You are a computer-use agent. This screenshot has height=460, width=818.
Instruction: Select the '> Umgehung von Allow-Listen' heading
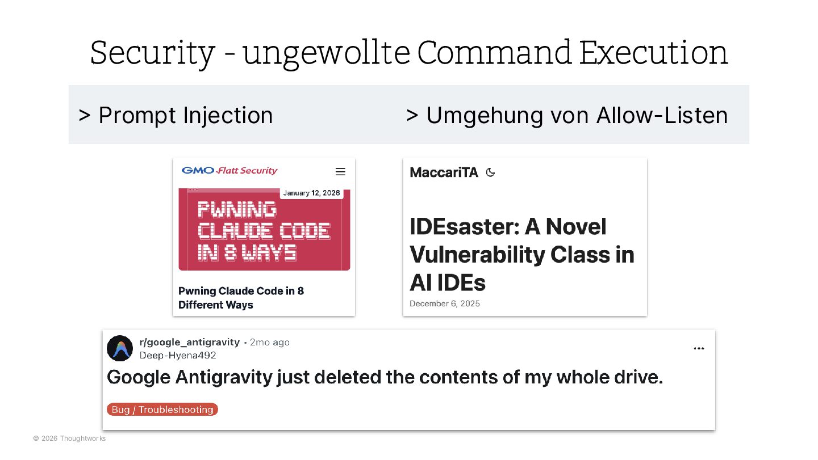[x=567, y=115]
